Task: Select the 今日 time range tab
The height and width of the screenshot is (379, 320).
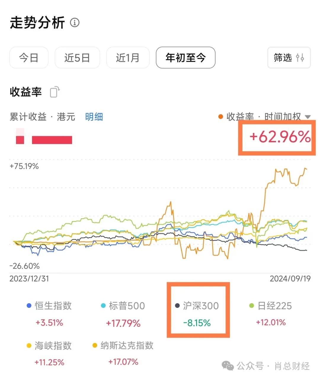Action: [x=29, y=58]
